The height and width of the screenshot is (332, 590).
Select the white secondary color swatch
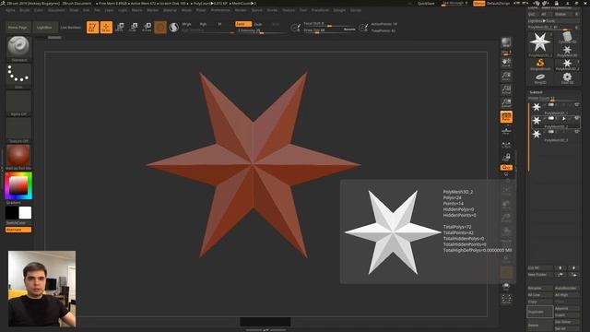25,213
